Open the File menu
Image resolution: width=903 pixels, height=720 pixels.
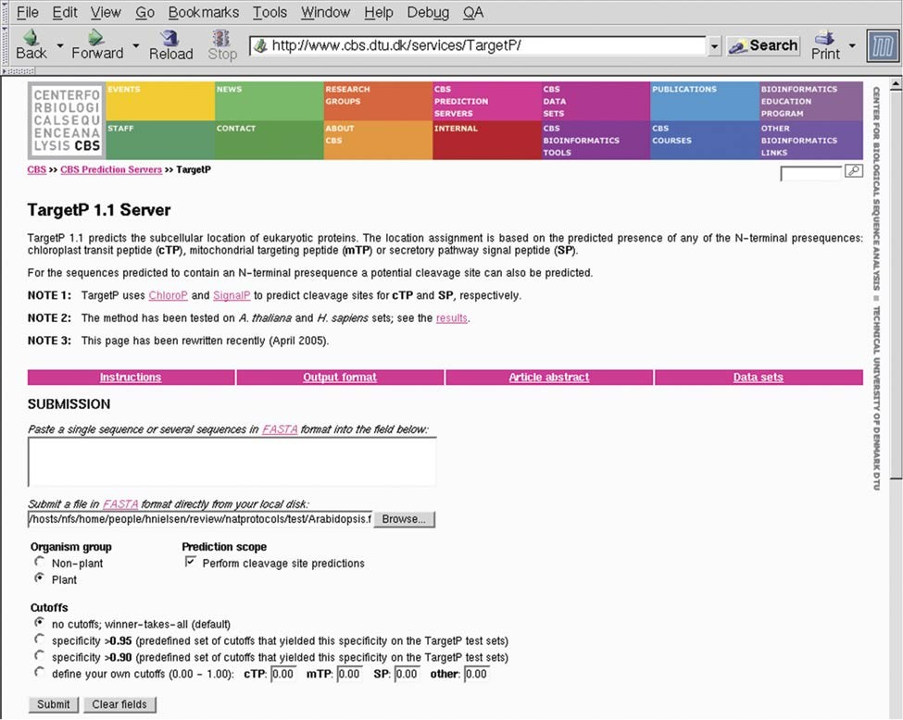tap(28, 13)
